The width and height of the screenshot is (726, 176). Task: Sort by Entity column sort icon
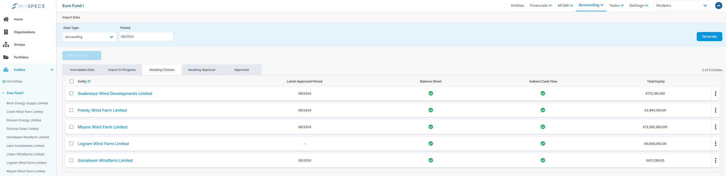[89, 81]
